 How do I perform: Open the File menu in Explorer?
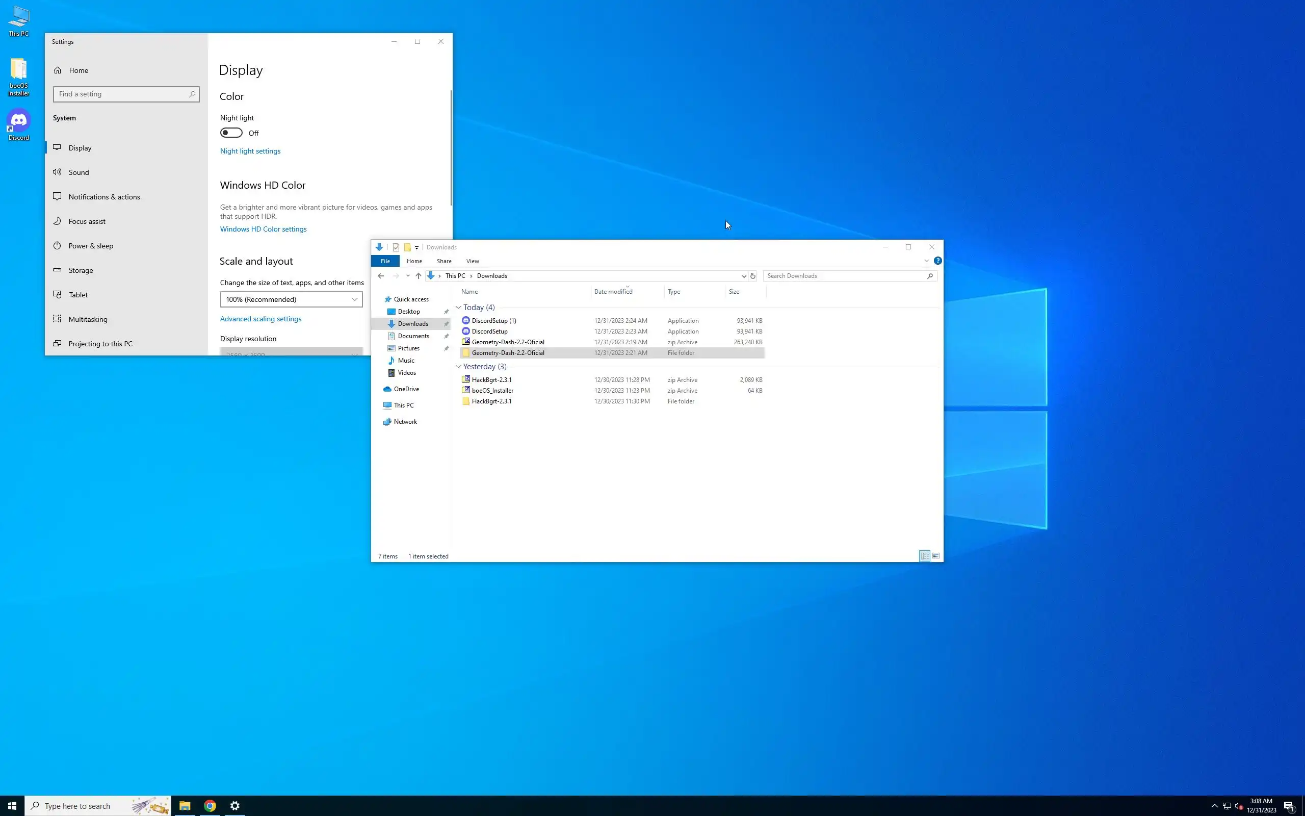click(385, 261)
